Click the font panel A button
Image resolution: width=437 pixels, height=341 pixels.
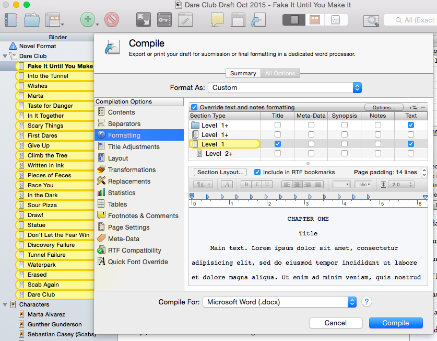[227, 184]
